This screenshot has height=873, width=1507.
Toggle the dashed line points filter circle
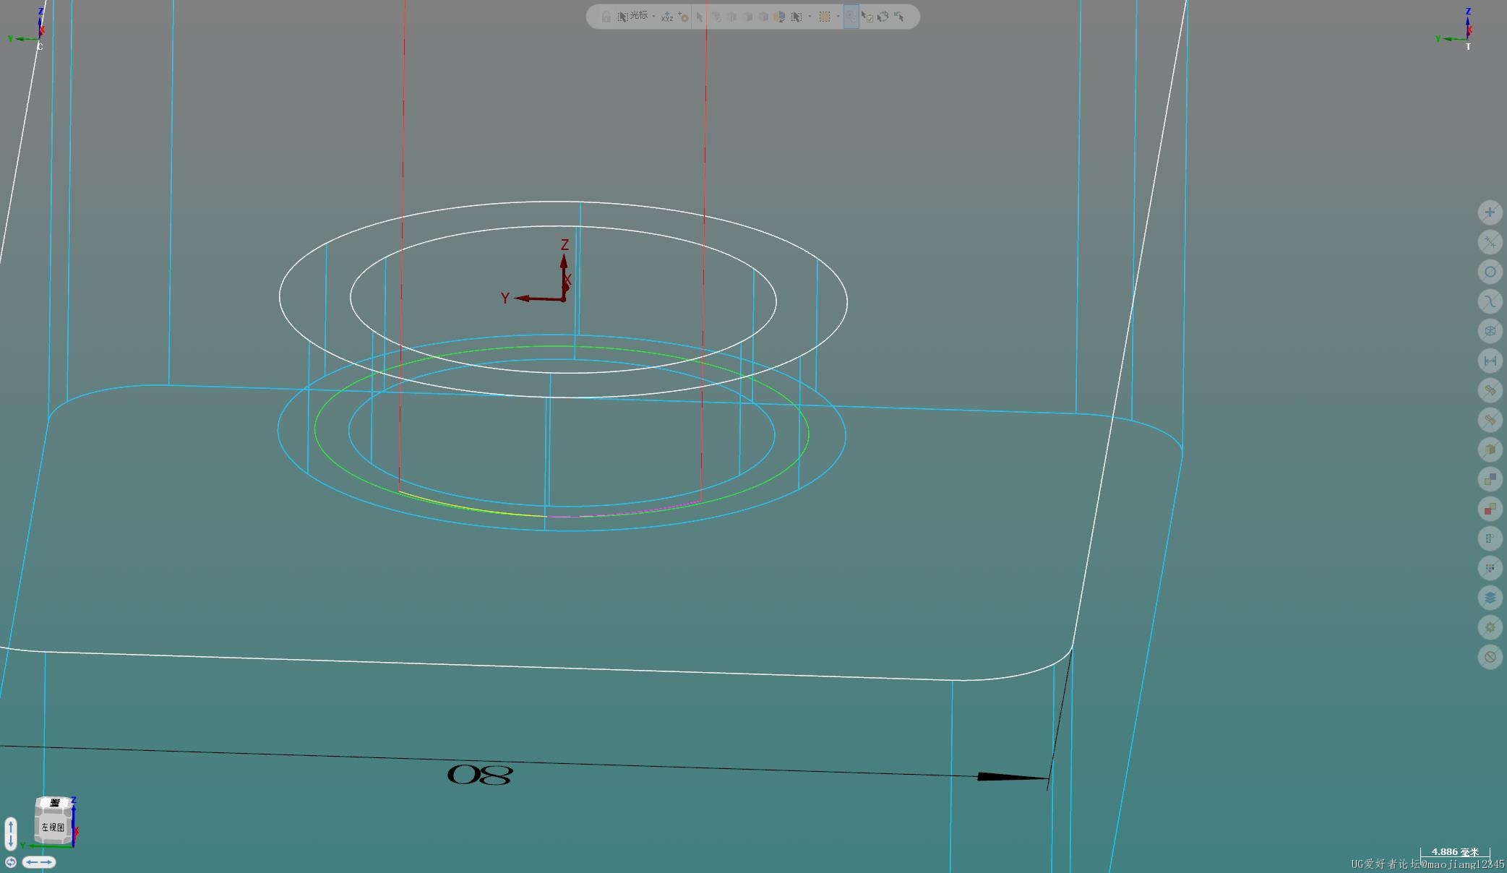1490,242
